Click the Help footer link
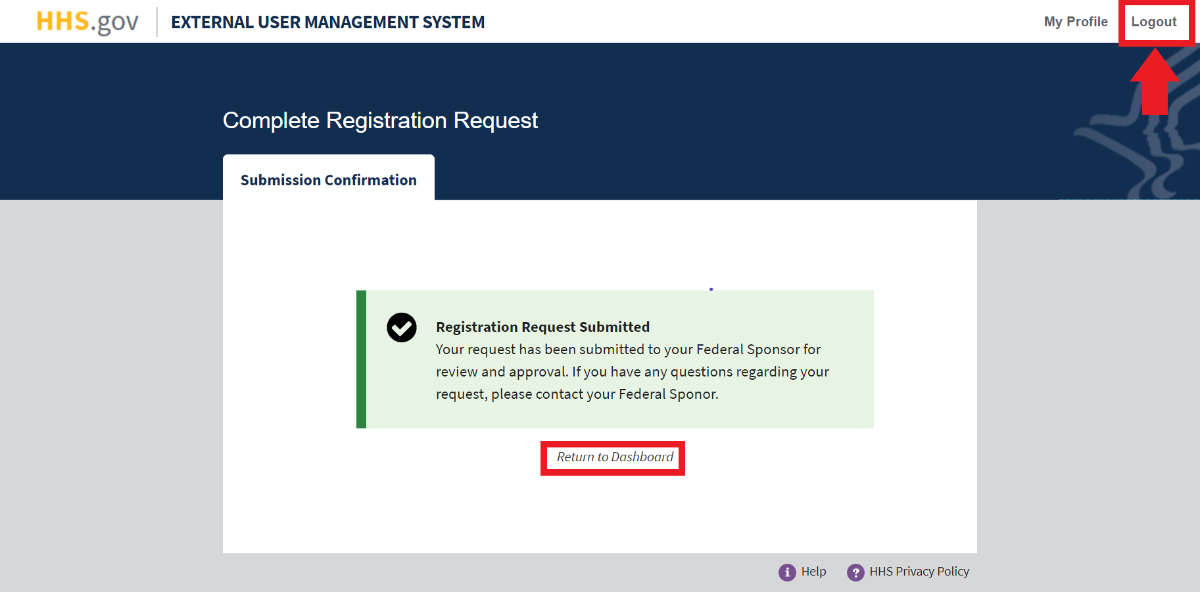This screenshot has width=1200, height=592. (x=813, y=572)
